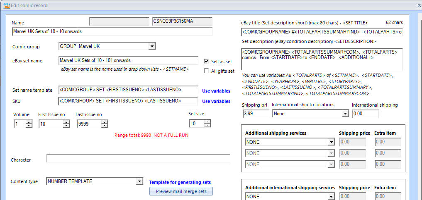Screen dimensions: 422x200
Task: Open Additional international shipping services dropdown
Action: tap(331, 197)
